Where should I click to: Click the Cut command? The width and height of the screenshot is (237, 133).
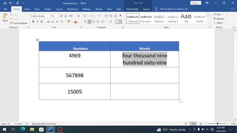(x=13, y=14)
